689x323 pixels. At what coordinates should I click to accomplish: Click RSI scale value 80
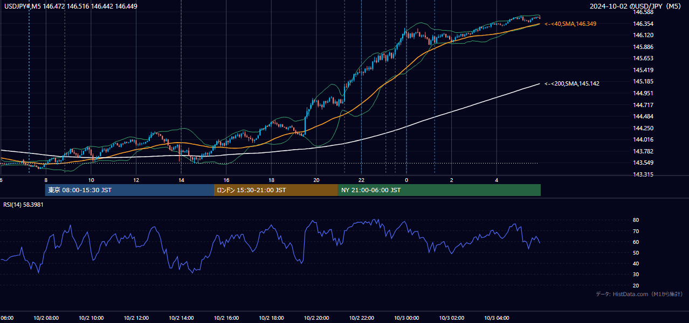(636, 220)
